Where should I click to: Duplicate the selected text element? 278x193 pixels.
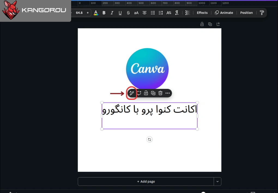[153, 93]
